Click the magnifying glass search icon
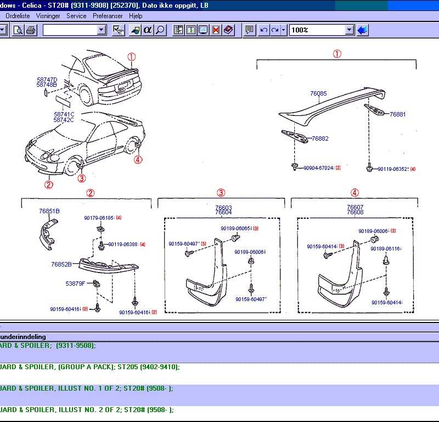 click(160, 30)
